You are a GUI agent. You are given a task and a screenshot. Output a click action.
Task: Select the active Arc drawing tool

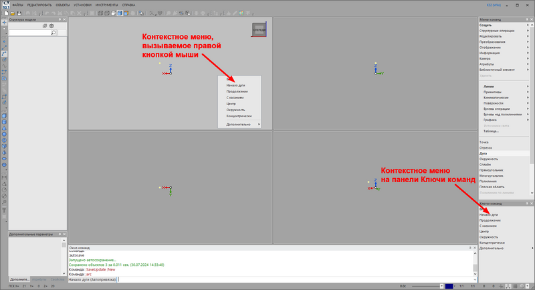click(4, 54)
